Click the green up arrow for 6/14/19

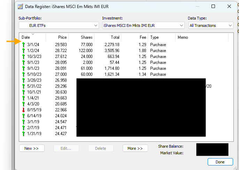(23, 116)
